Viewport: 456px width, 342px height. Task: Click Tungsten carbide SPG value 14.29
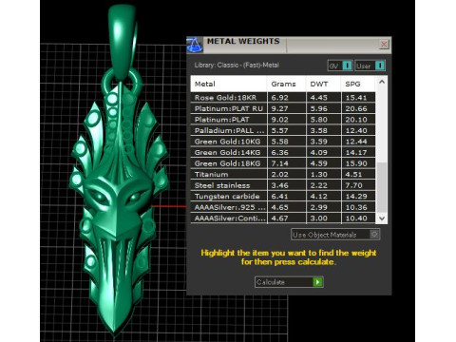[x=356, y=197]
